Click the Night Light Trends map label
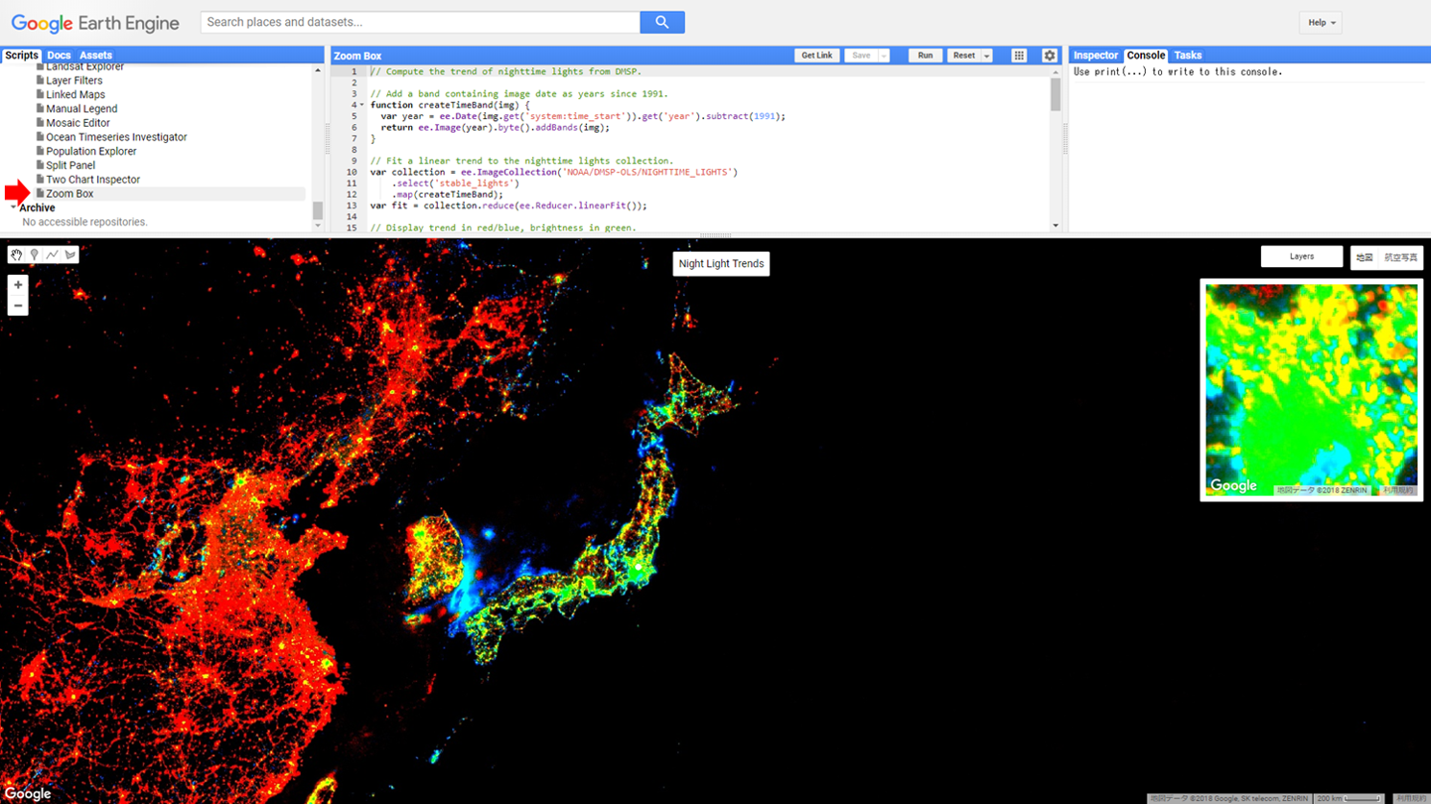 pyautogui.click(x=721, y=264)
